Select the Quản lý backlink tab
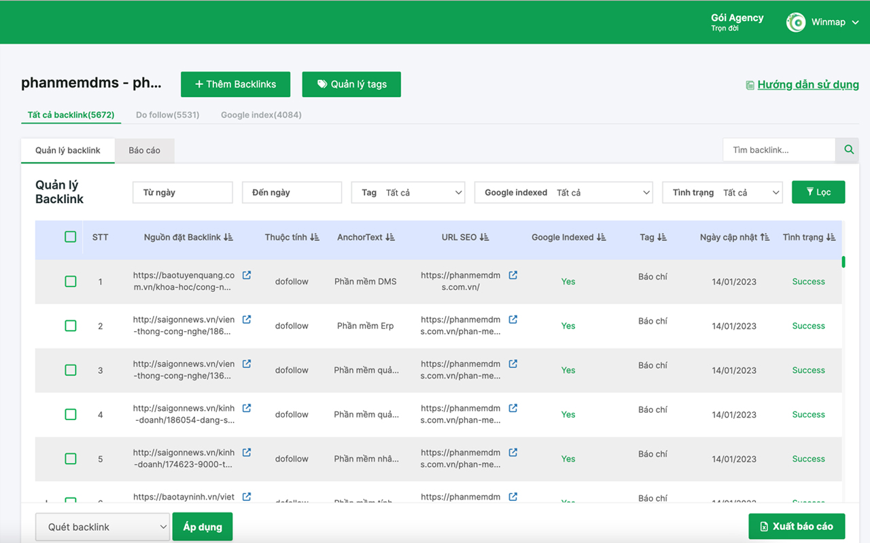This screenshot has width=870, height=543. 67,150
